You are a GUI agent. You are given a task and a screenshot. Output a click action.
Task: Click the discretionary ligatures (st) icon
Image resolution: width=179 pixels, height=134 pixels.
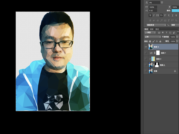pyautogui.click(x=158, y=20)
